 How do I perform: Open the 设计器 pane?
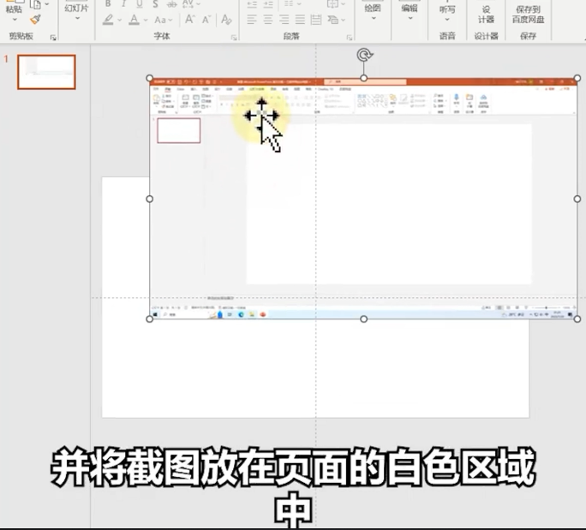pos(486,14)
